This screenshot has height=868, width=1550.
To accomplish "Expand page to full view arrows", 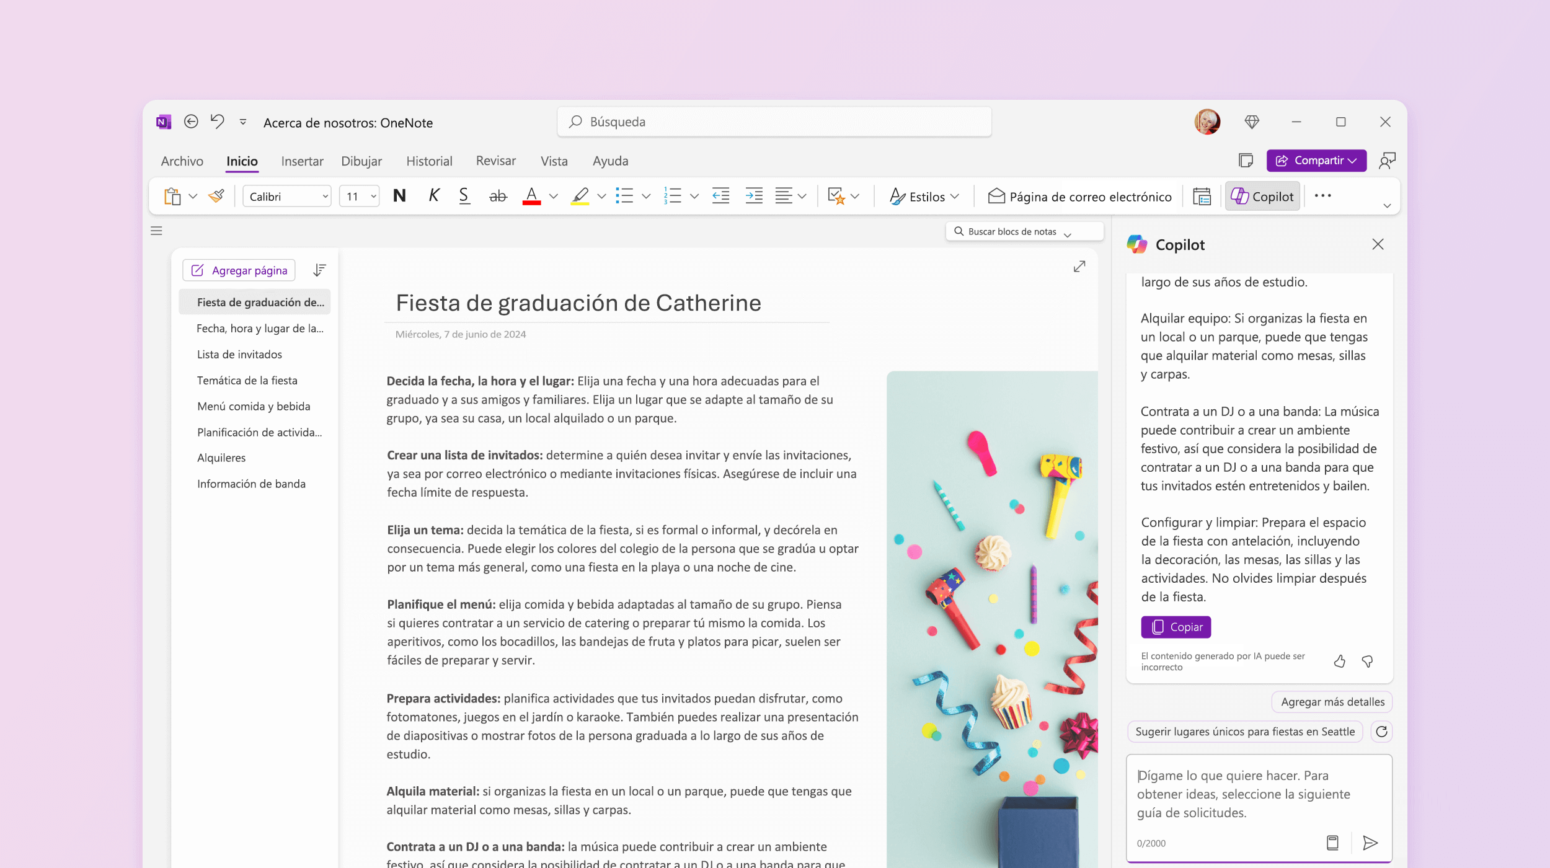I will click(x=1079, y=267).
